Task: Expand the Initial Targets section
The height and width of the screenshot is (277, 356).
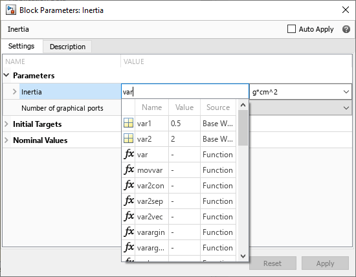Action: [6, 124]
